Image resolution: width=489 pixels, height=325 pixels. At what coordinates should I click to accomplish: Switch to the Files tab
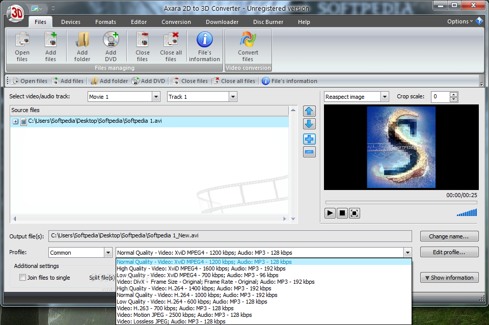[40, 22]
